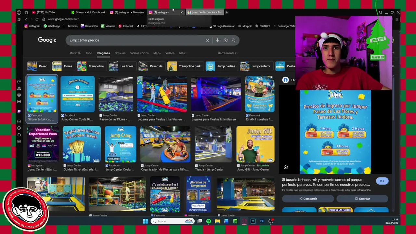The height and width of the screenshot is (234, 416).
Task: Open the Player icon in sidebar
Action: [19, 122]
